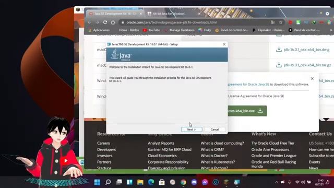Switch to Google Chrome on the taskbar
The image size is (334, 188).
click(183, 182)
